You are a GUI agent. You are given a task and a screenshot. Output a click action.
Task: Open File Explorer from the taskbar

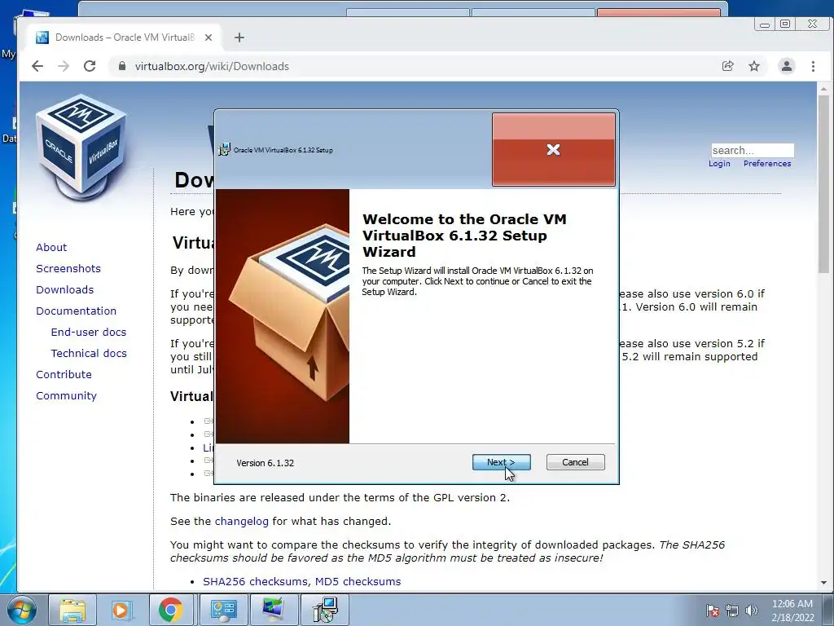pyautogui.click(x=72, y=610)
